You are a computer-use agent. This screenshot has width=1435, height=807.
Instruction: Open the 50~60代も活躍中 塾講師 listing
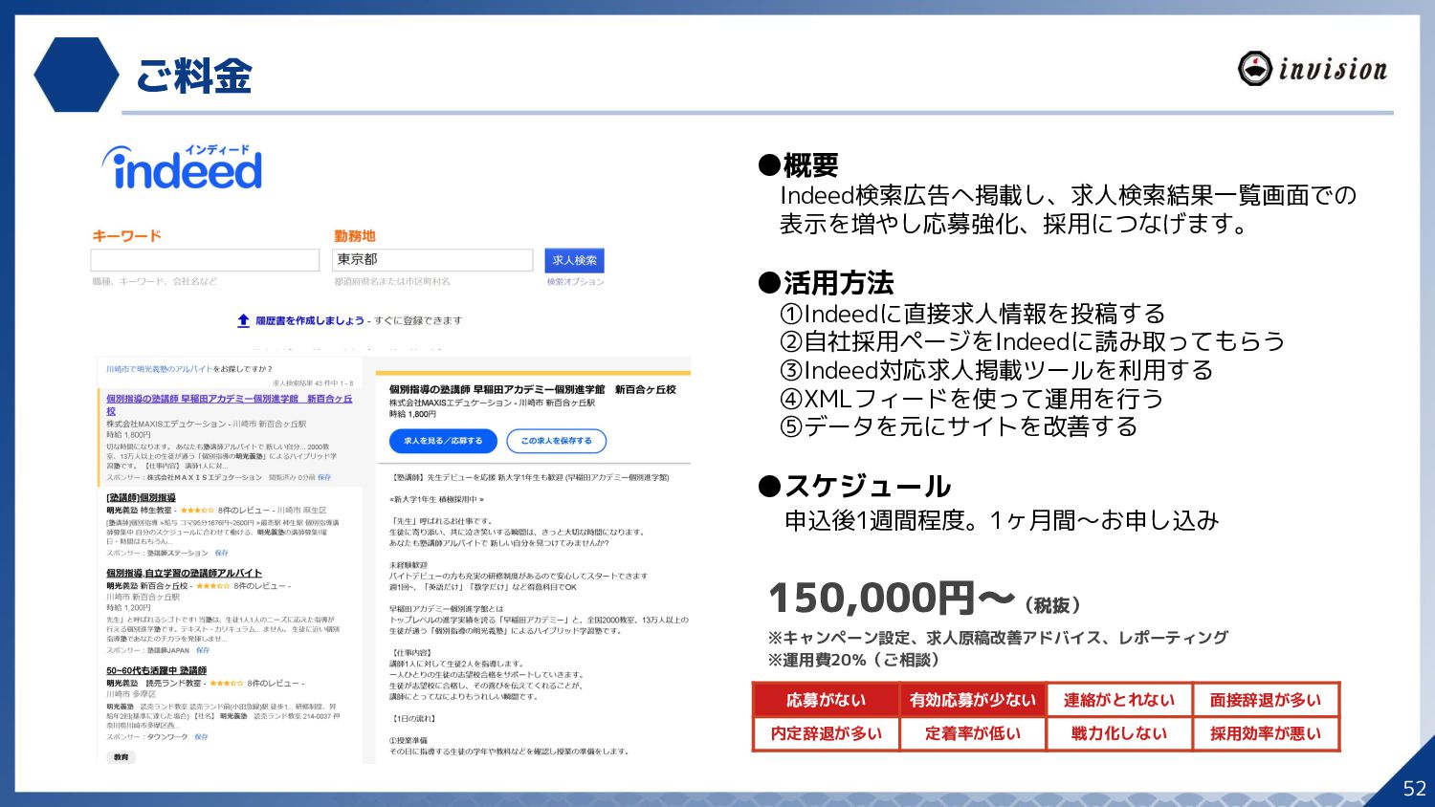point(156,671)
